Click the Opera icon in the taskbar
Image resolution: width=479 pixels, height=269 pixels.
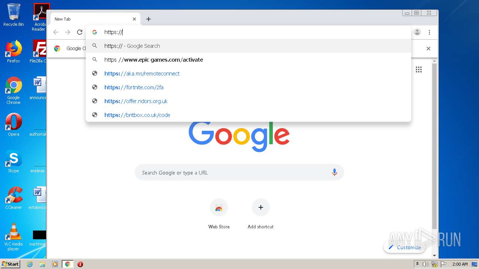tap(80, 264)
